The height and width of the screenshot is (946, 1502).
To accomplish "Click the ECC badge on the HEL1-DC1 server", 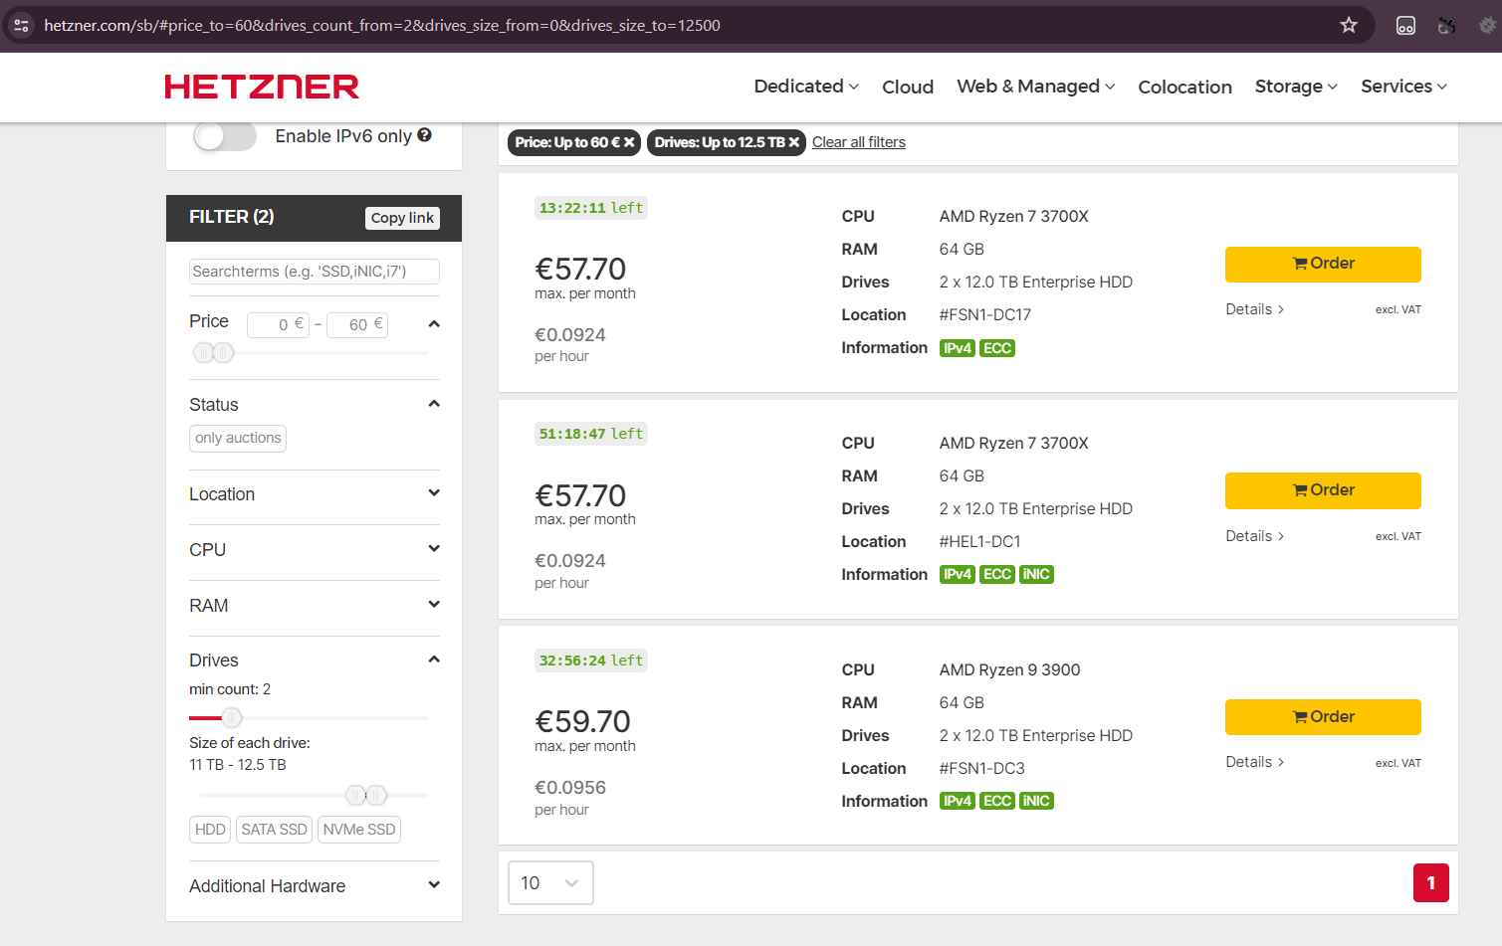I will 997,574.
